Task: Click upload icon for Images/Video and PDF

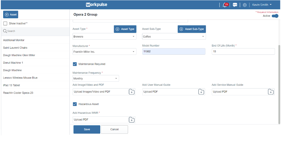Action: [131, 92]
